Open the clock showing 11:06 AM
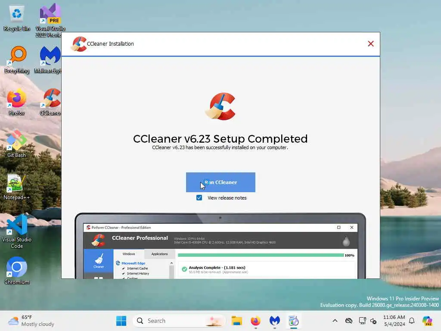The height and width of the screenshot is (331, 441). click(x=394, y=321)
